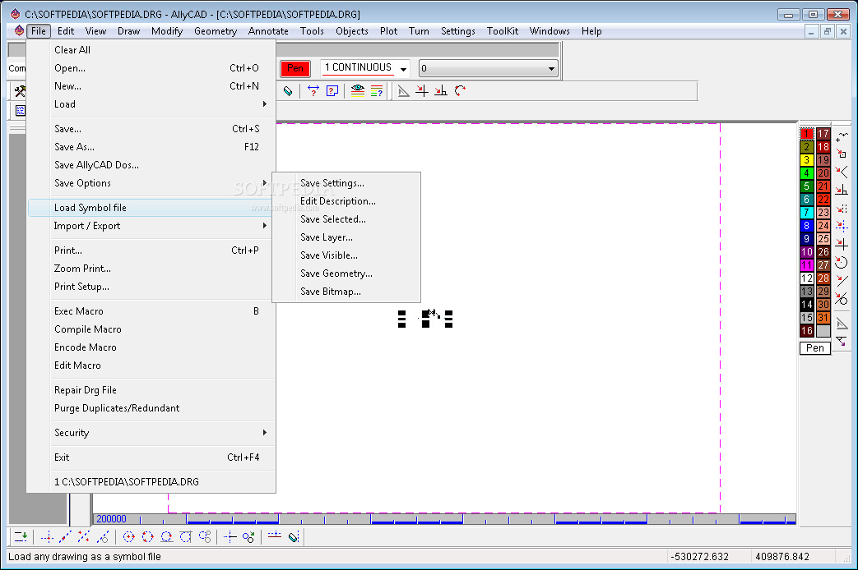Viewport: 858px width, 570px height.
Task: Choose Save Bitmap from the submenu
Action: click(346, 292)
